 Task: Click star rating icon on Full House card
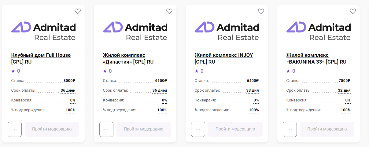[13, 71]
